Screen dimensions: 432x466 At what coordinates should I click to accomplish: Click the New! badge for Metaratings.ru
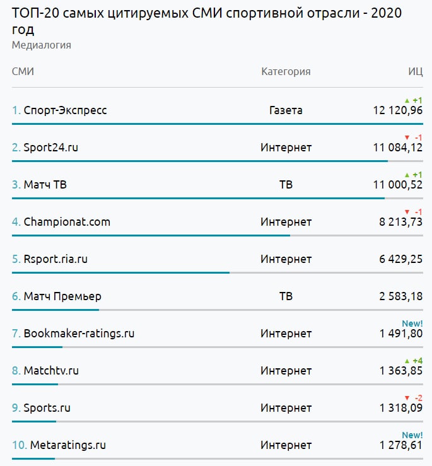412,435
